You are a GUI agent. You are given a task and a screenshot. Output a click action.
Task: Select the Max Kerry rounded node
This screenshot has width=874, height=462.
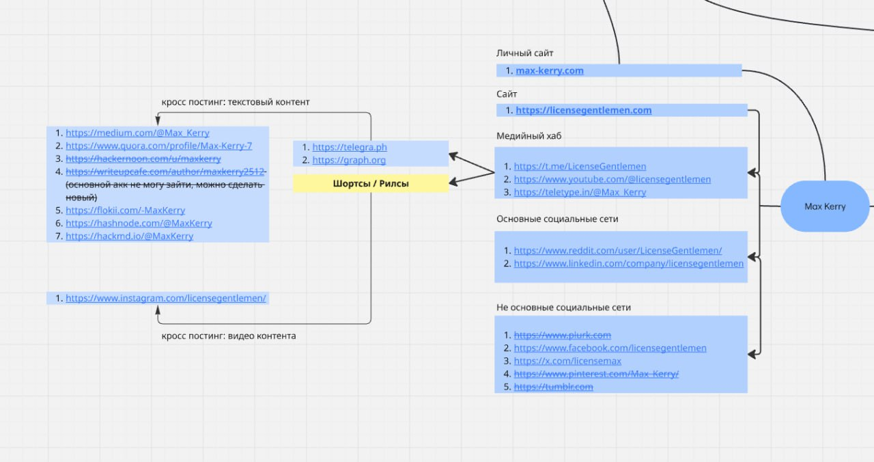[825, 206]
